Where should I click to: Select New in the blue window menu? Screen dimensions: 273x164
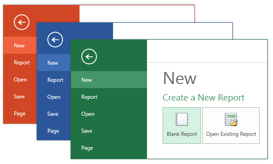(x=54, y=63)
